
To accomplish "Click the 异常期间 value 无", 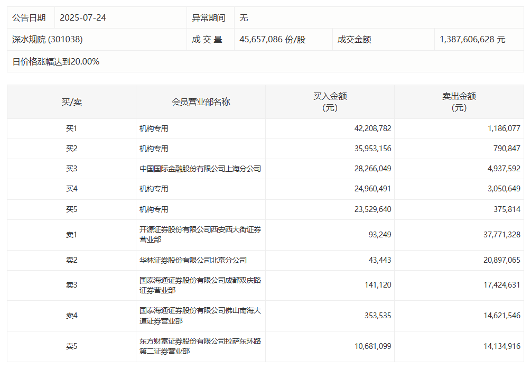I will pyautogui.click(x=244, y=18).
